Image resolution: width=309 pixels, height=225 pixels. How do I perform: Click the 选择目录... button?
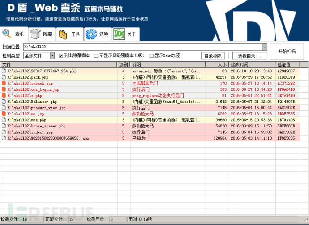pos(250,56)
